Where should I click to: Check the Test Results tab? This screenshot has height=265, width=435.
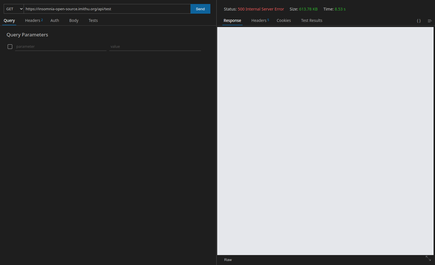[x=311, y=20]
